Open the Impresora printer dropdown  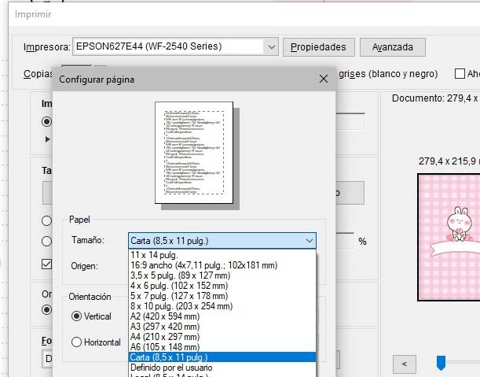click(x=271, y=47)
